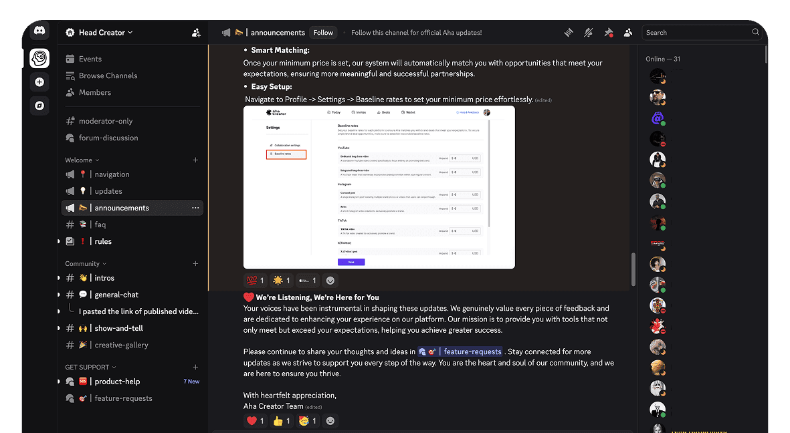This screenshot has height=433, width=790.
Task: Open Browse Channels
Action: click(102, 76)
